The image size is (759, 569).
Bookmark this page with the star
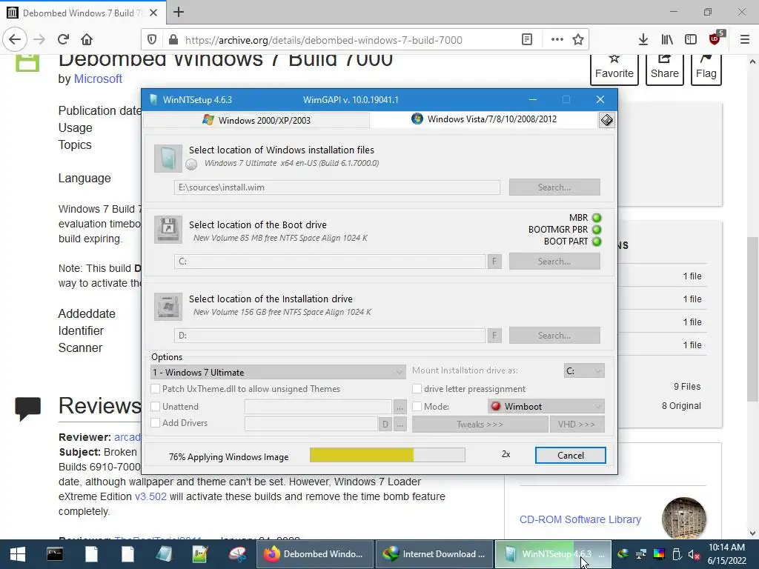tap(578, 40)
